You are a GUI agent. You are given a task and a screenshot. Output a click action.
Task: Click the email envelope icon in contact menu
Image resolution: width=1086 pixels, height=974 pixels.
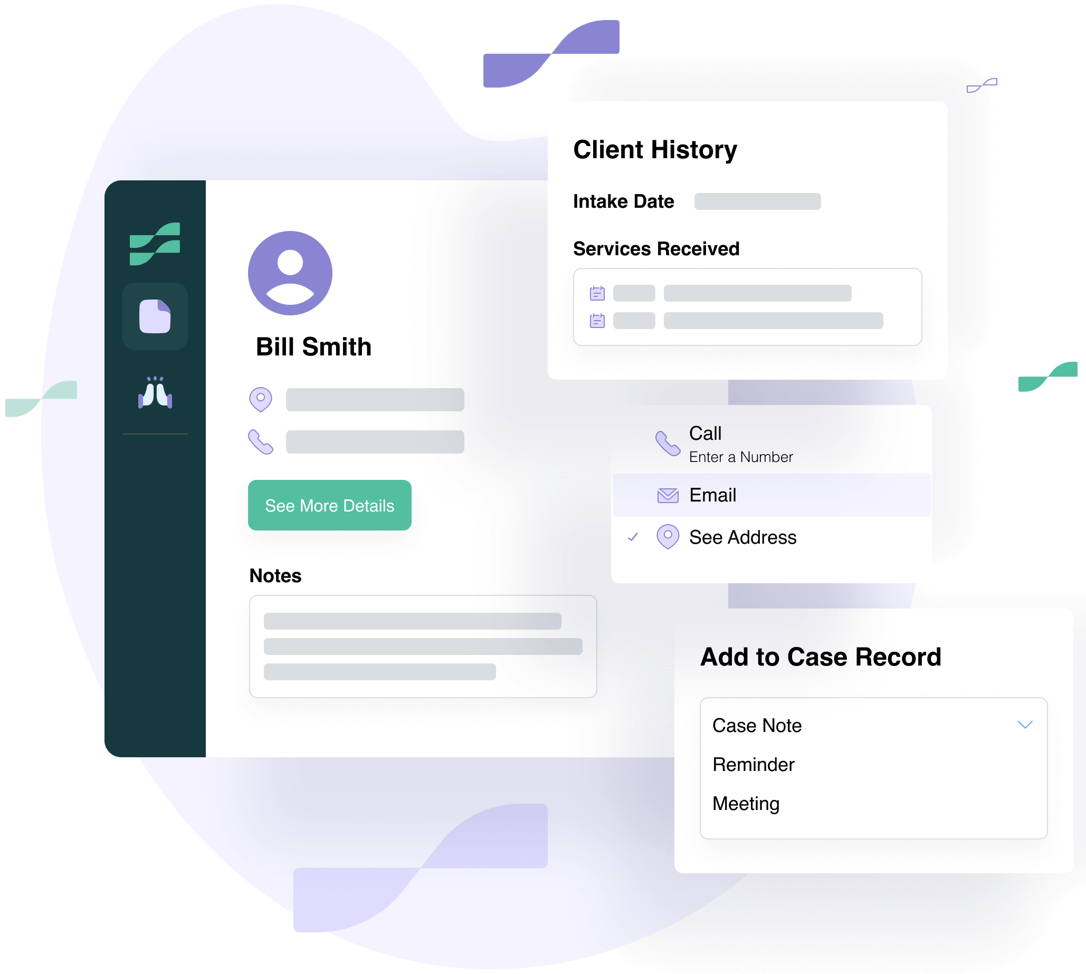click(665, 494)
